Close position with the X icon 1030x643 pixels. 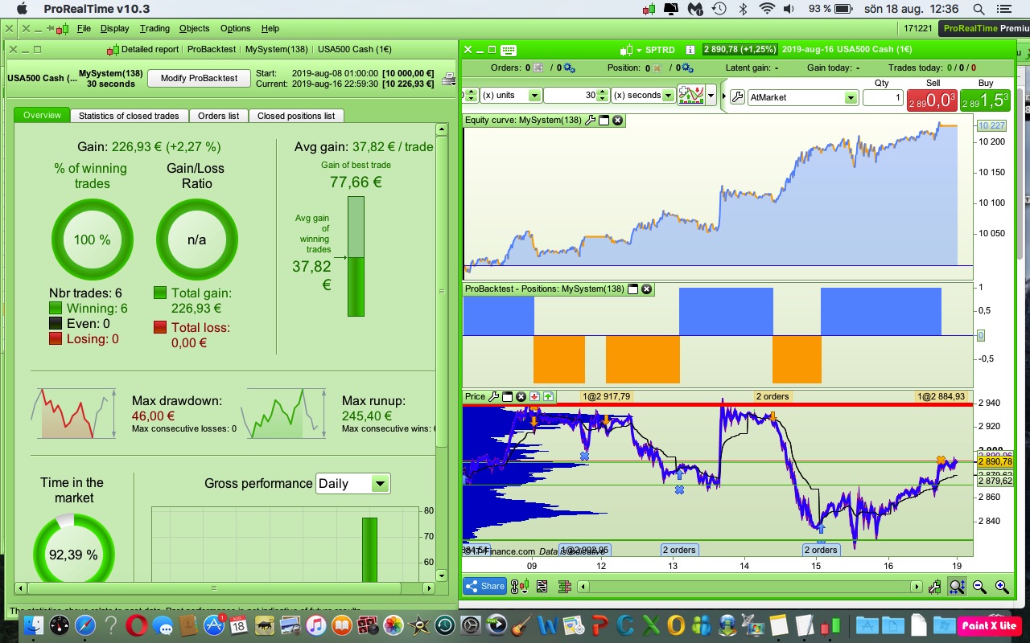[x=657, y=68]
